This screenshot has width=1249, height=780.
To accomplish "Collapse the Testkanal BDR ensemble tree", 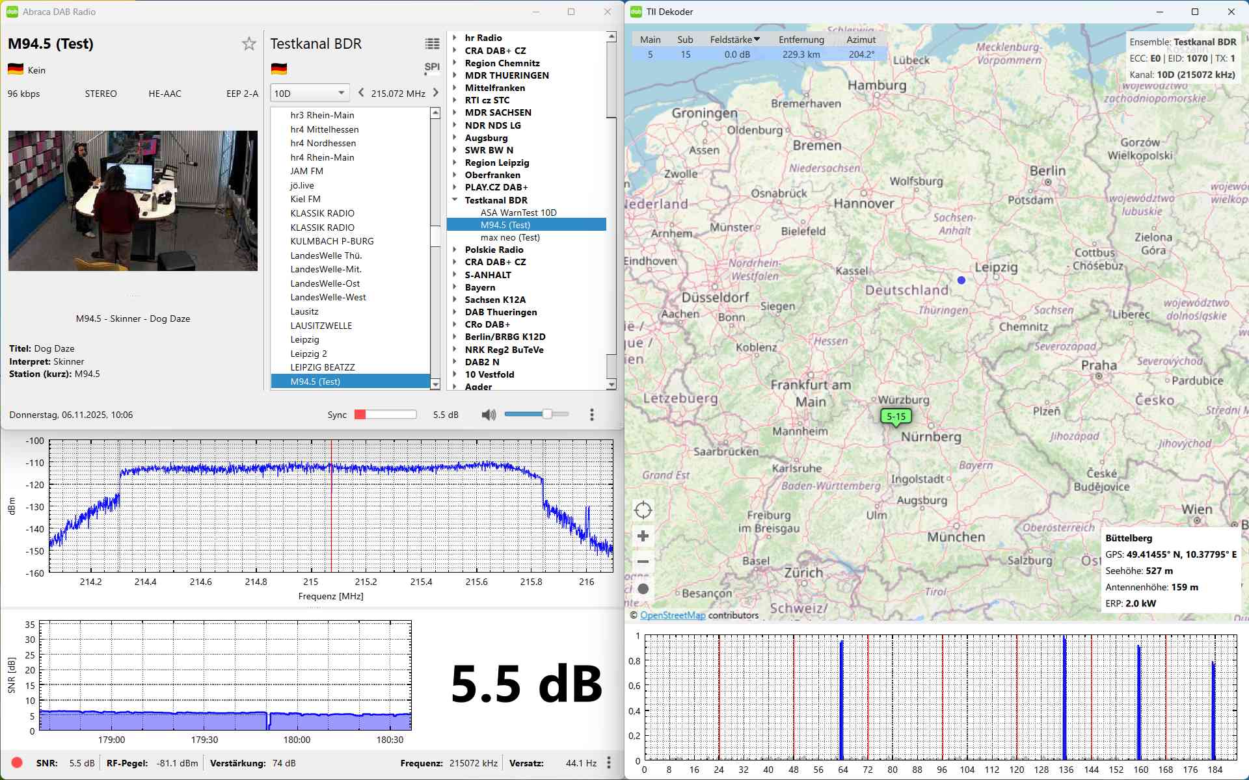I will click(455, 200).
